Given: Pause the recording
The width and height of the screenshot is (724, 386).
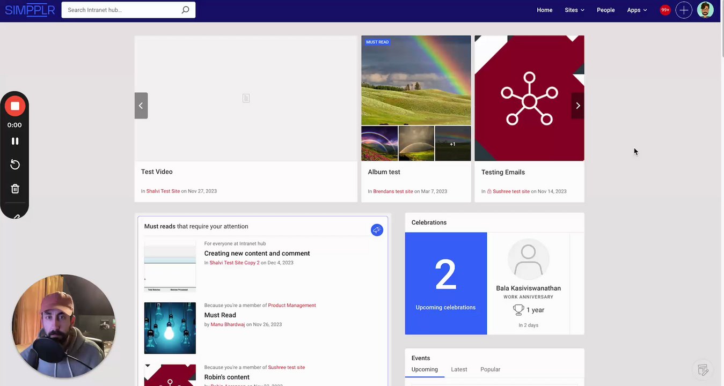Looking at the screenshot, I should (x=15, y=141).
